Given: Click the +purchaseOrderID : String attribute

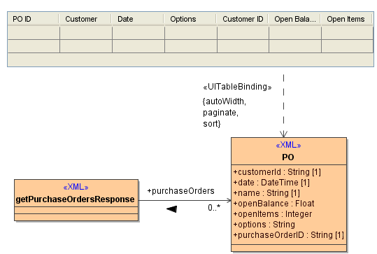Looking at the screenshot, I should tap(288, 235).
